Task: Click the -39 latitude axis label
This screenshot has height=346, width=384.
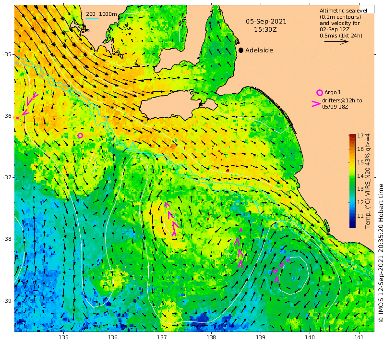Action: click(8, 301)
